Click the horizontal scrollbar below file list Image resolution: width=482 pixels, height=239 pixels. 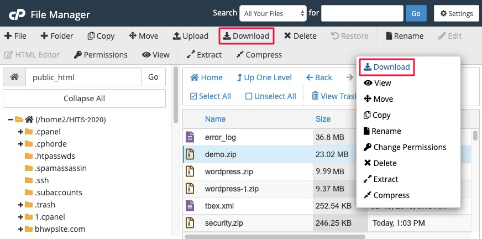click(x=276, y=236)
